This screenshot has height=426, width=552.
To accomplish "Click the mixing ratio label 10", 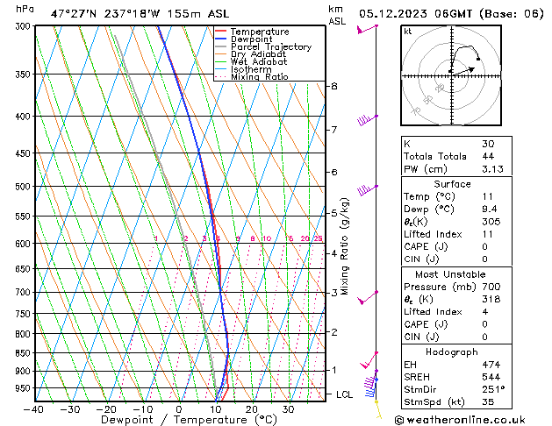I will coord(267,238).
